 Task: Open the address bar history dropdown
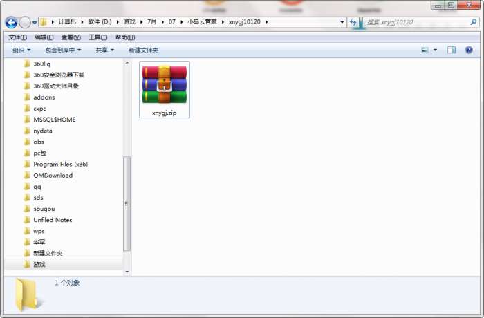pyautogui.click(x=342, y=22)
